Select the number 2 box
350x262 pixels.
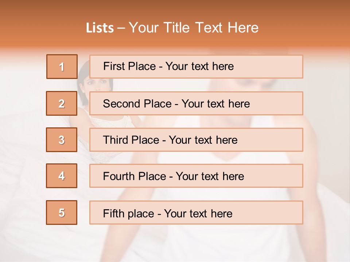(62, 104)
